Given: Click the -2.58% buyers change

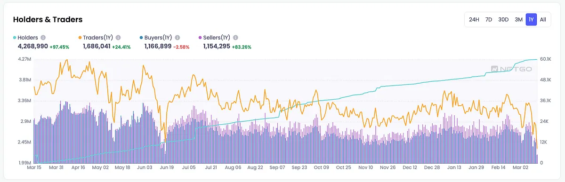Looking at the screenshot, I should click(181, 47).
